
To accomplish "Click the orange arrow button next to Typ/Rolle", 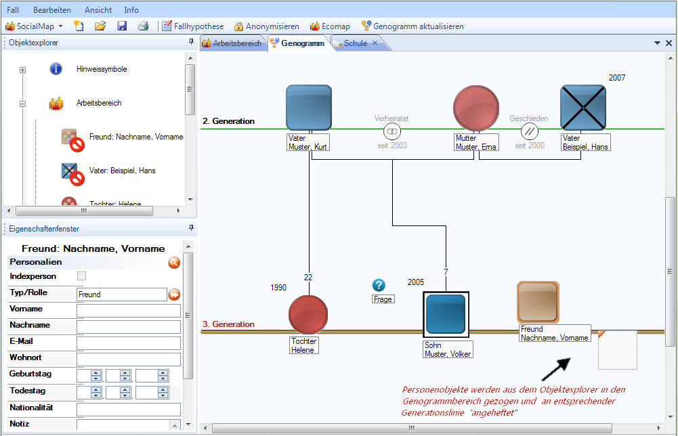I will (x=174, y=295).
